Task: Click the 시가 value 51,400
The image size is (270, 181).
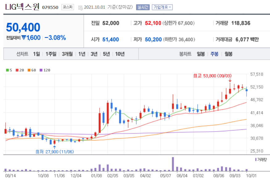Action: click(110, 40)
